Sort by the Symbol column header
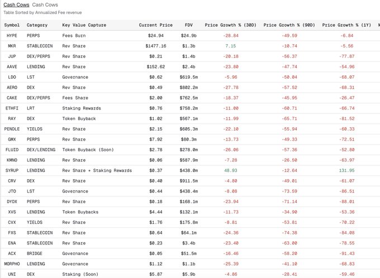The width and height of the screenshot is (380, 278). 12,25
